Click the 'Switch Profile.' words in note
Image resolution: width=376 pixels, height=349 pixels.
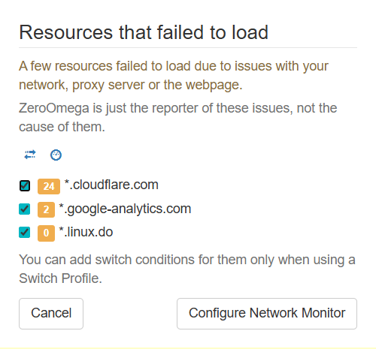pos(60,278)
